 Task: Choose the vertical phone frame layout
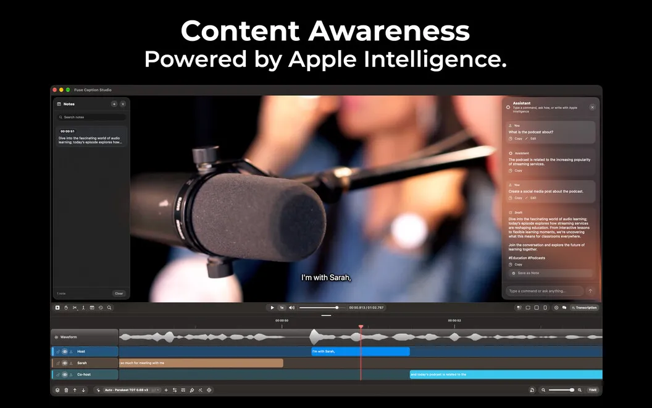(545, 308)
